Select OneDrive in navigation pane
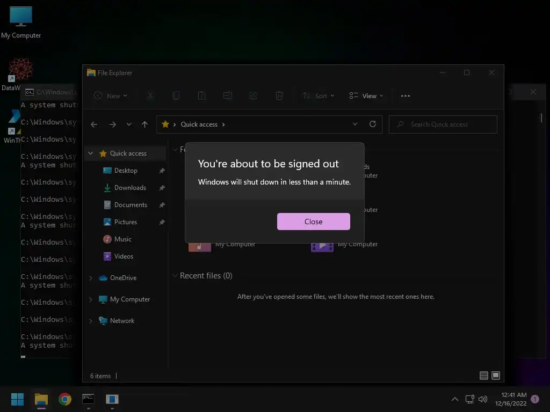Image resolution: width=550 pixels, height=412 pixels. click(x=123, y=278)
